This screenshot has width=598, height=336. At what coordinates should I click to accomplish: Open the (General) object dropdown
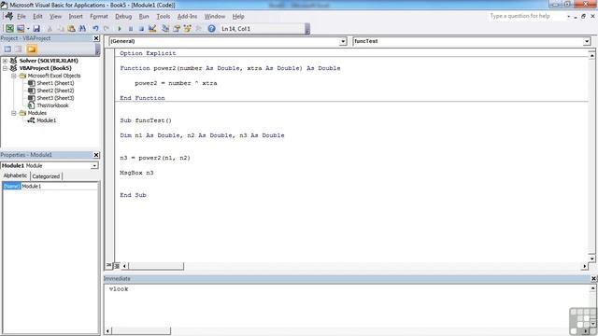tap(343, 41)
